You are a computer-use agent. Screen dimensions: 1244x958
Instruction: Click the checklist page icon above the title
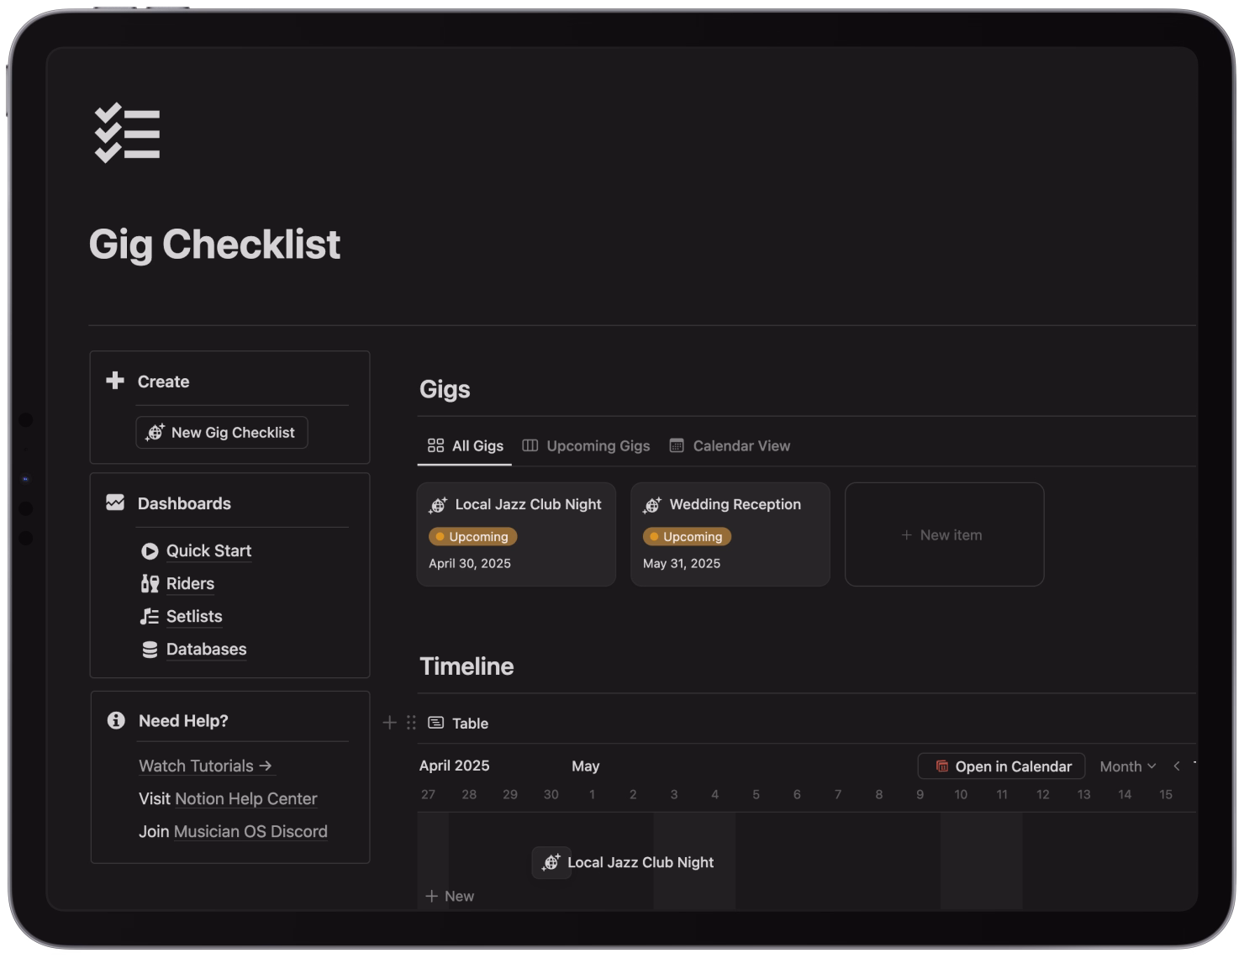point(127,133)
